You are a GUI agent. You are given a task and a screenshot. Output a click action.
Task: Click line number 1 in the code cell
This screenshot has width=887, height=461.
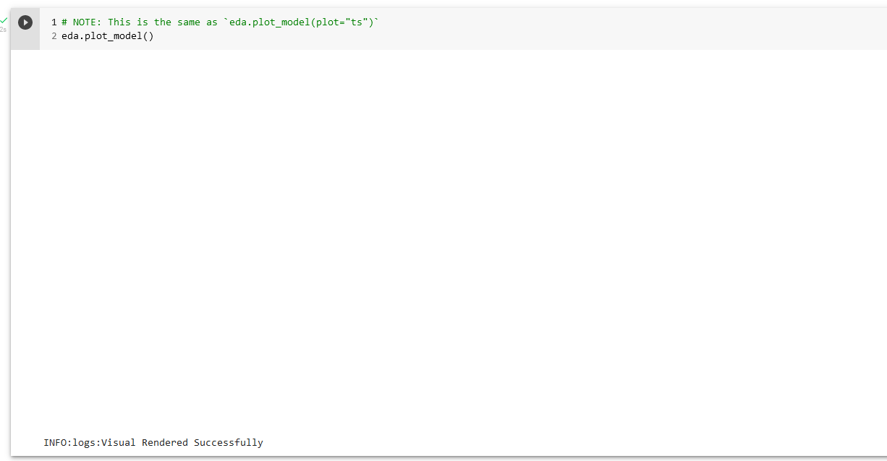53,22
